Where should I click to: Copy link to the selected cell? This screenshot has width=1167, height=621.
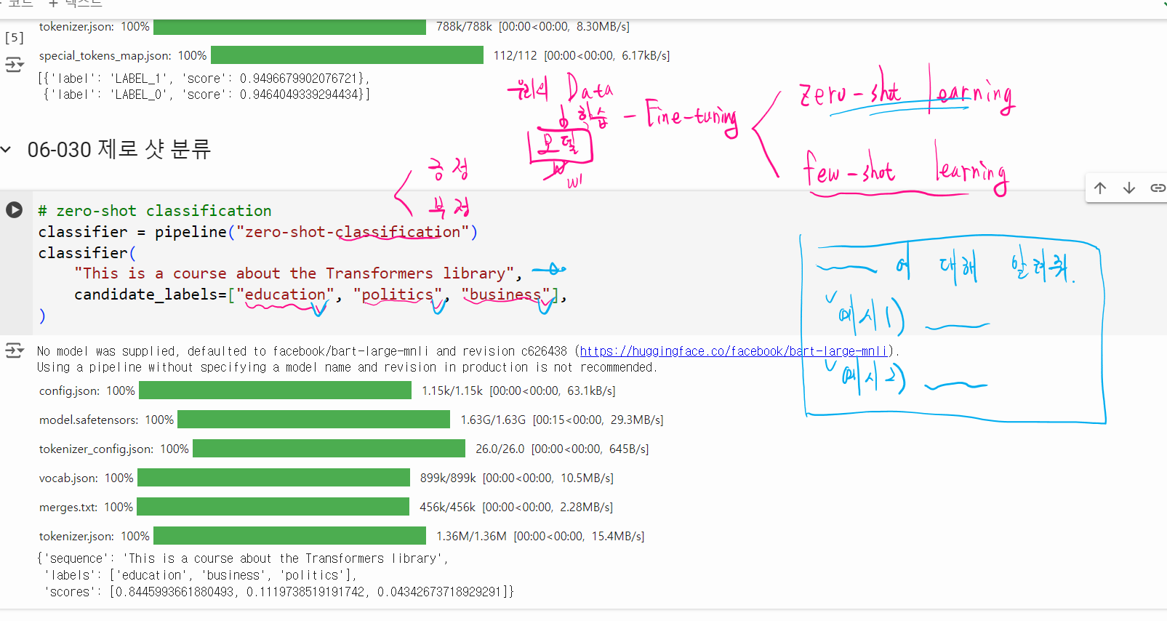pos(1157,188)
